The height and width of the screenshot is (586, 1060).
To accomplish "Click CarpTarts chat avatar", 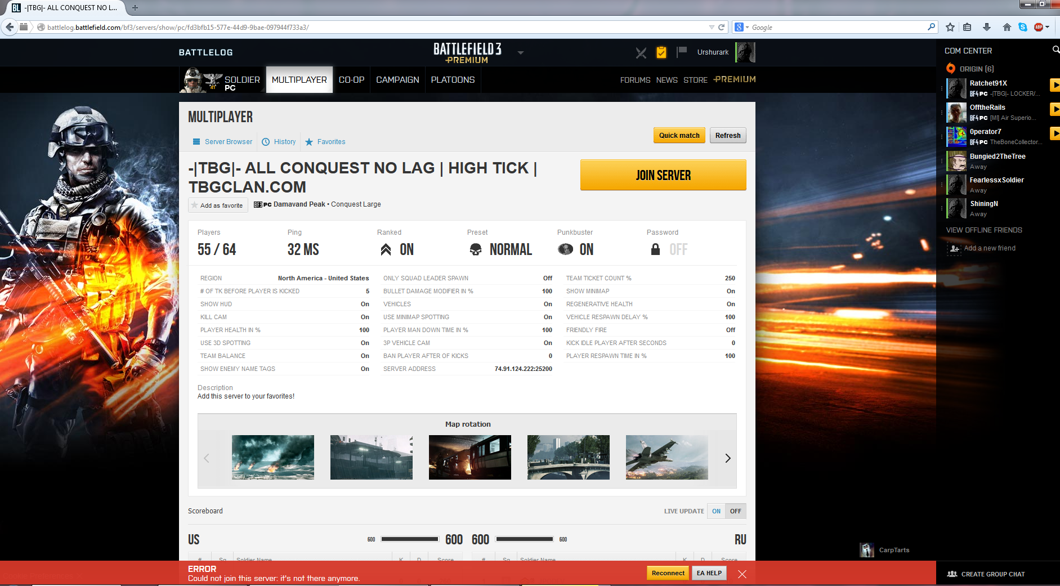I will pyautogui.click(x=867, y=550).
